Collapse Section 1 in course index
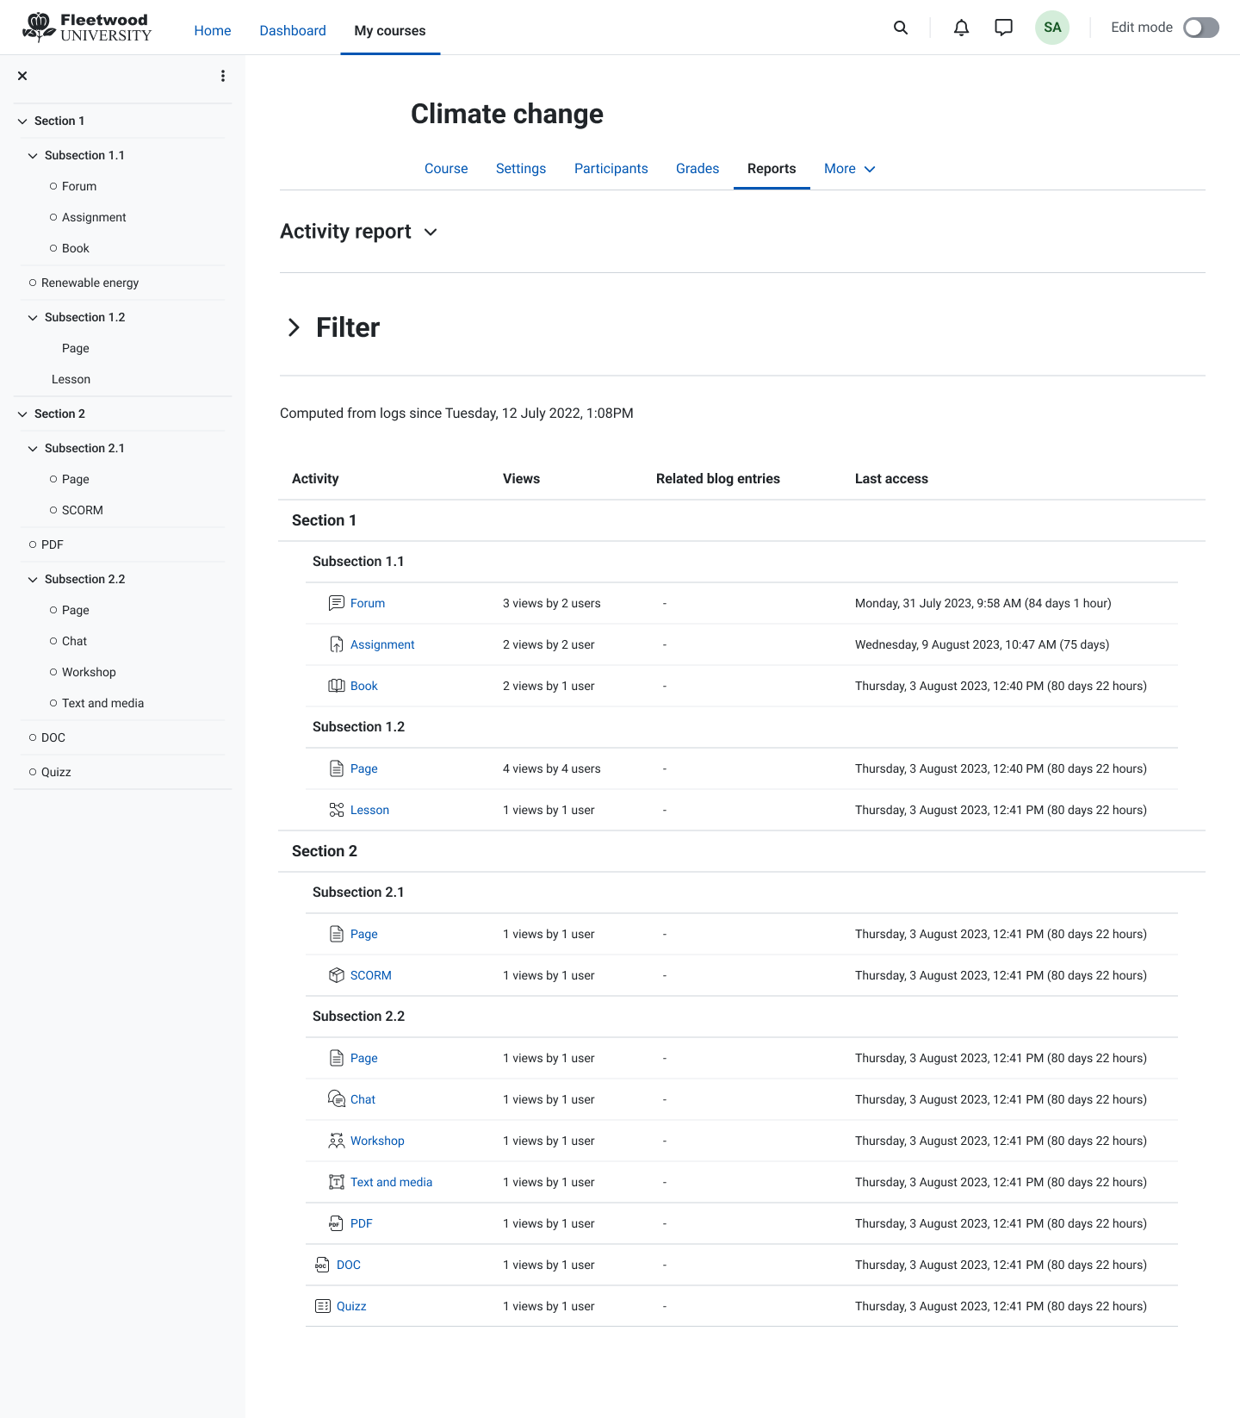1240x1418 pixels. coord(22,121)
